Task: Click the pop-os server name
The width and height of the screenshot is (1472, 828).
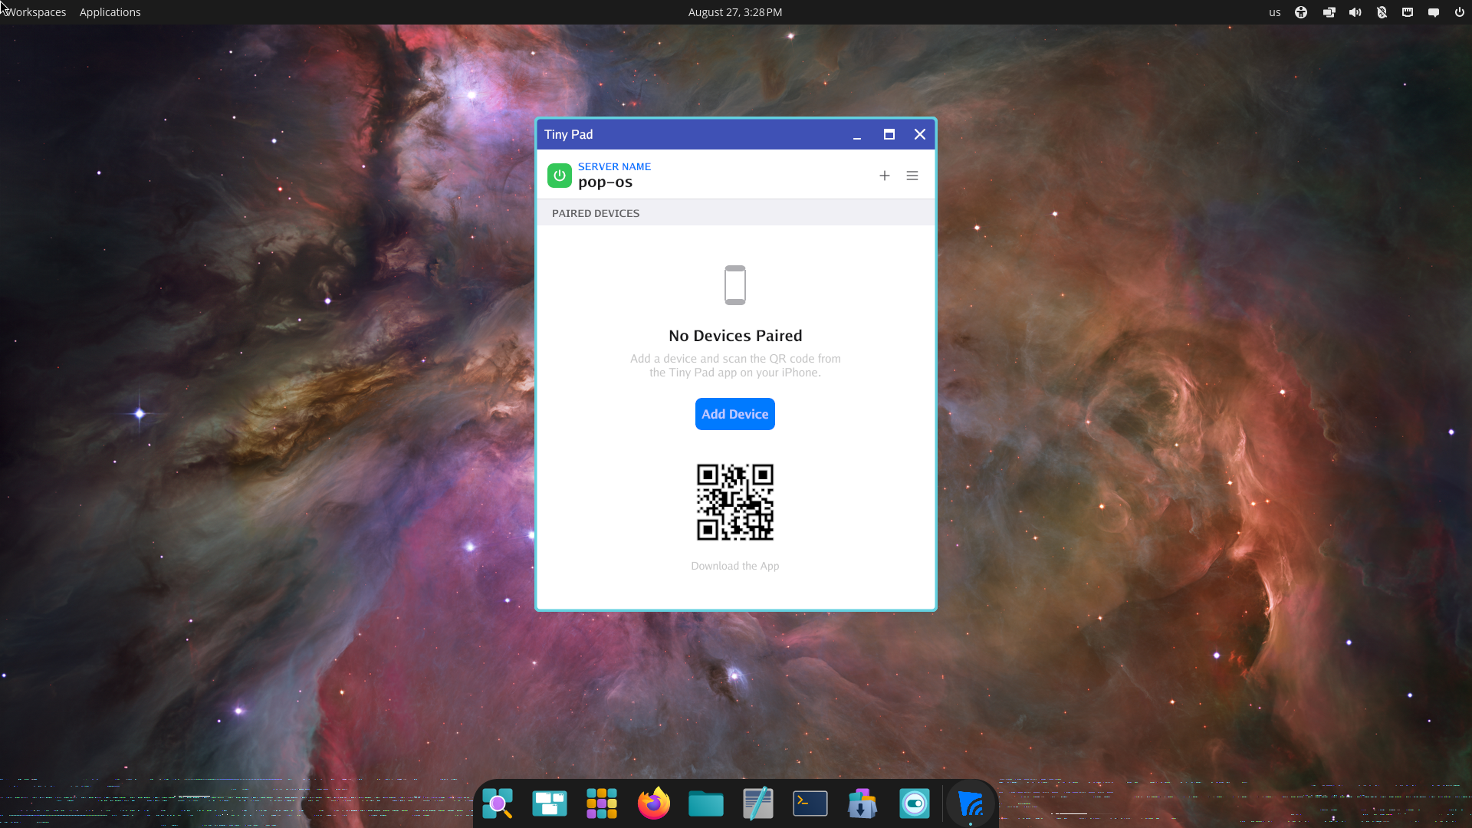Action: click(606, 182)
